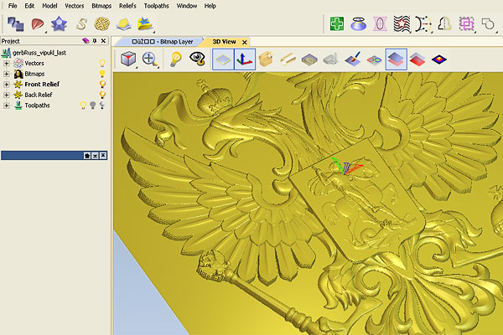Select the red shape editor tool

click(38, 24)
